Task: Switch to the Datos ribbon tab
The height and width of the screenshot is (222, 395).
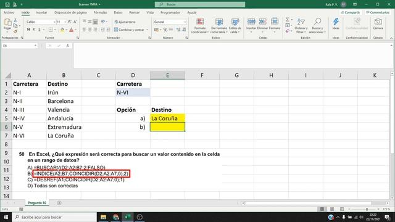Action: tap(118, 12)
